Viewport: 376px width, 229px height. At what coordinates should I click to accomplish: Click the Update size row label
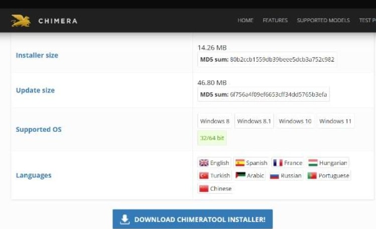(x=35, y=90)
